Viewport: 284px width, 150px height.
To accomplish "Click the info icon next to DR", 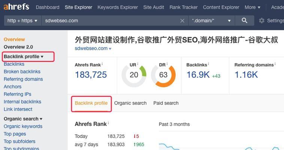I will [x=167, y=64].
